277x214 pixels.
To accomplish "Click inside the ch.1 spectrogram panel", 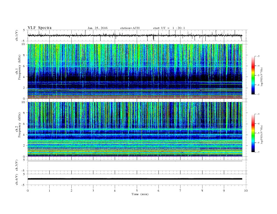I will point(135,71).
